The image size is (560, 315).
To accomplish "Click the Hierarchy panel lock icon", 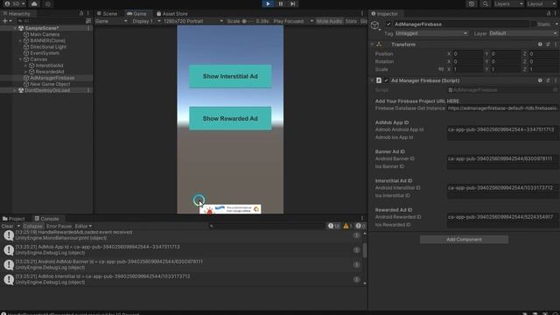I will [x=81, y=14].
